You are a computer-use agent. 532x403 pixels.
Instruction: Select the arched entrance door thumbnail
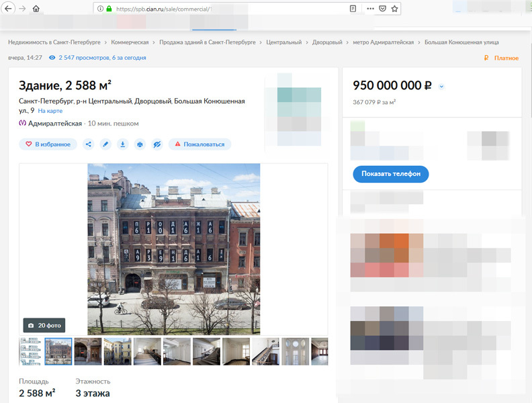click(88, 351)
